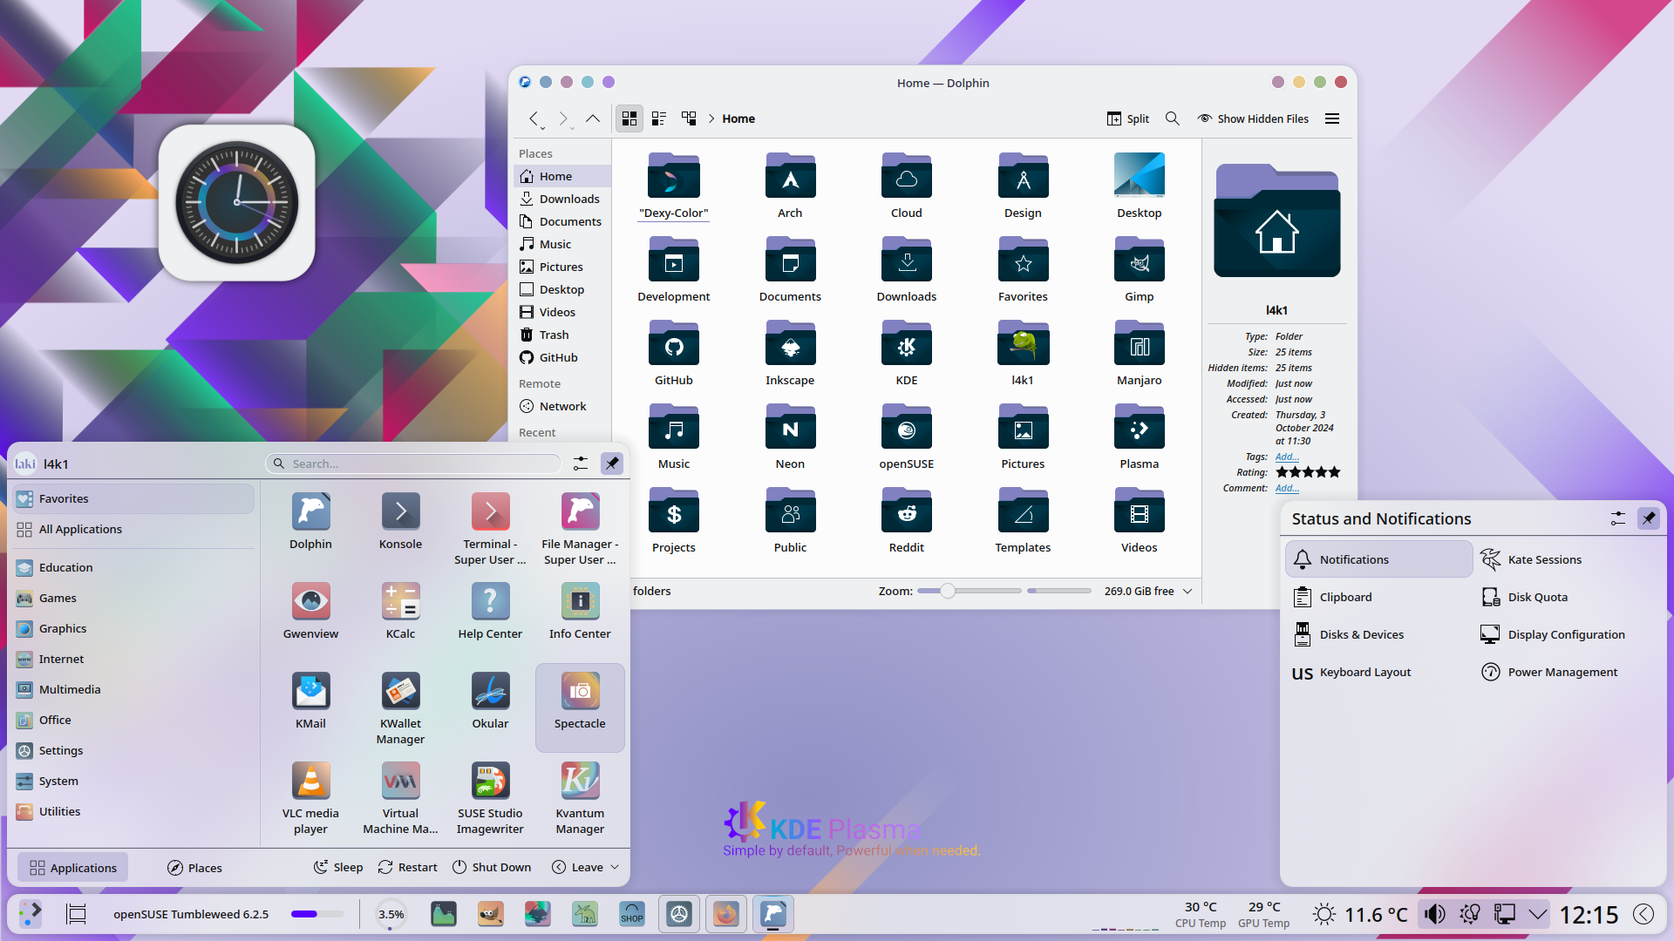Select the "Dexy-Color" folder
Image resolution: width=1674 pixels, height=941 pixels.
click(x=674, y=186)
